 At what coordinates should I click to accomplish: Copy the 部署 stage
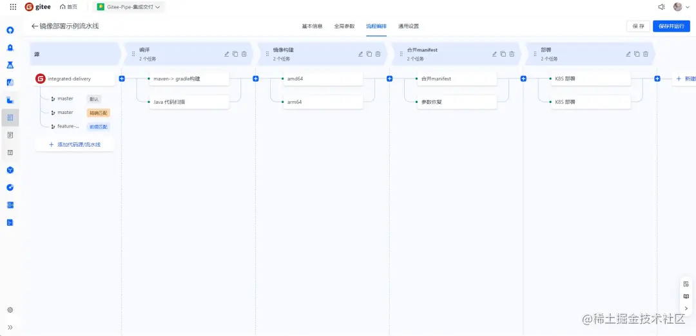[637, 54]
